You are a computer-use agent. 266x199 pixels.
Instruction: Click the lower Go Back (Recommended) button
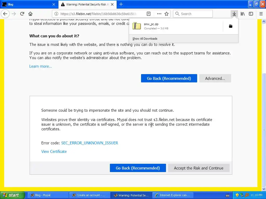coord(138,168)
